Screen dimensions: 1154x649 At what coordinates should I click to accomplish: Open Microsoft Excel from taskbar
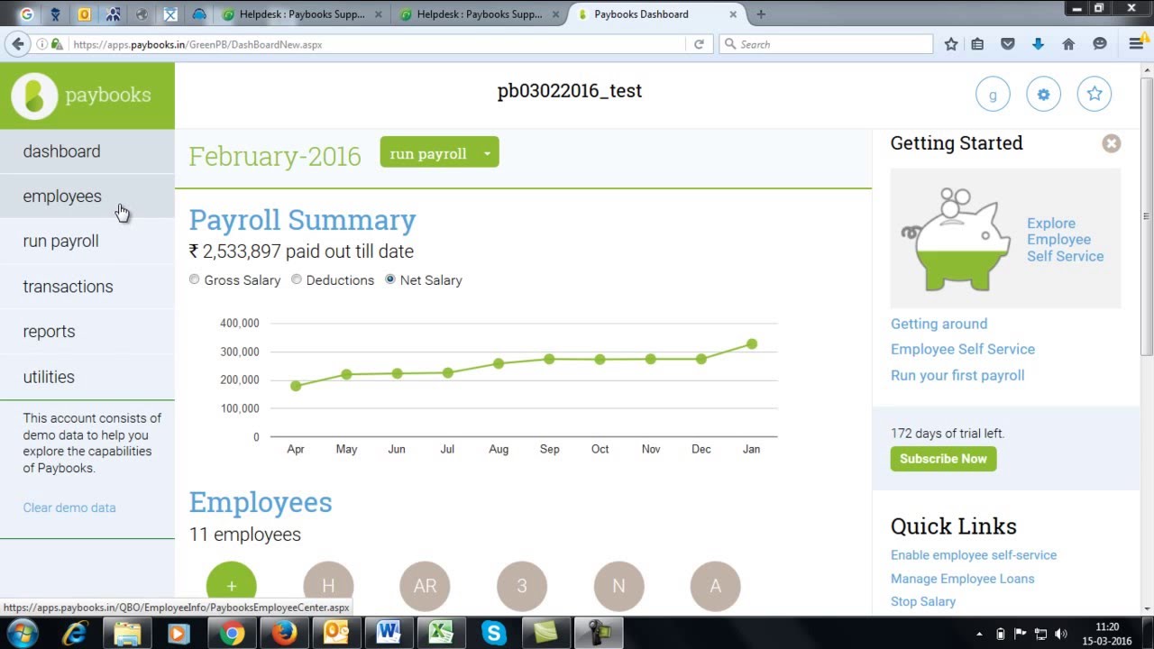pos(441,634)
